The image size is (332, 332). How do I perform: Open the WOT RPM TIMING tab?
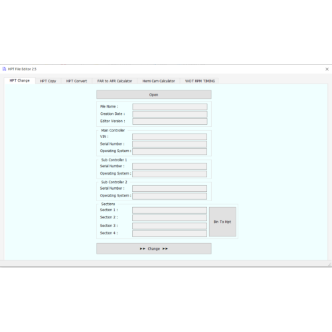(x=200, y=81)
